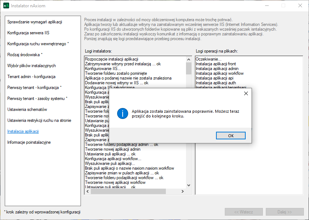This screenshot has width=309, height=220.
Task: Click the nAxiom app icon in the title bar
Action: tap(6, 5)
